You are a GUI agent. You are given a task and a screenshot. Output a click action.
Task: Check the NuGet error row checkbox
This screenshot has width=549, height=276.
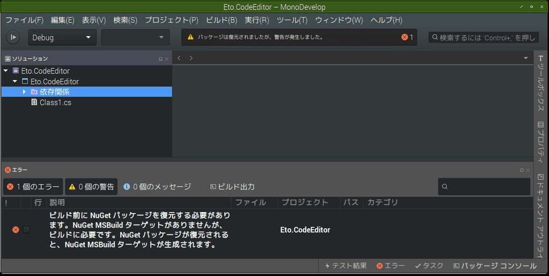26,230
